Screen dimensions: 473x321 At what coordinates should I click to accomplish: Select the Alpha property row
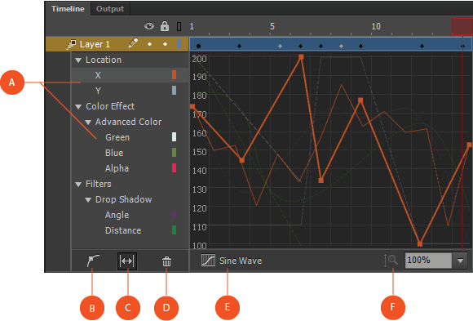(x=130, y=168)
